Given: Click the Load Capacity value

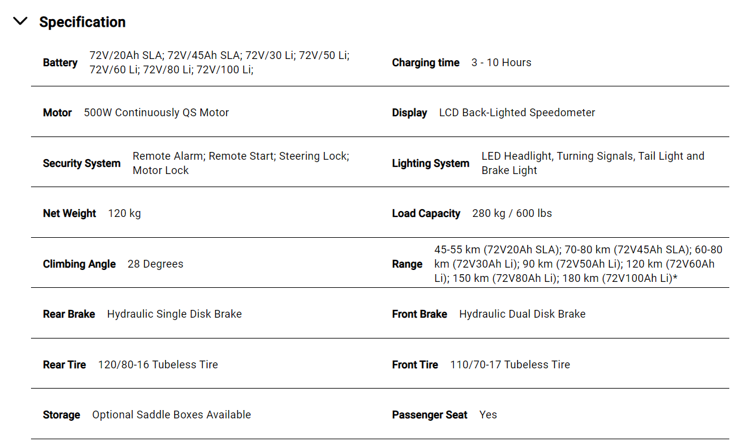Looking at the screenshot, I should point(512,213).
